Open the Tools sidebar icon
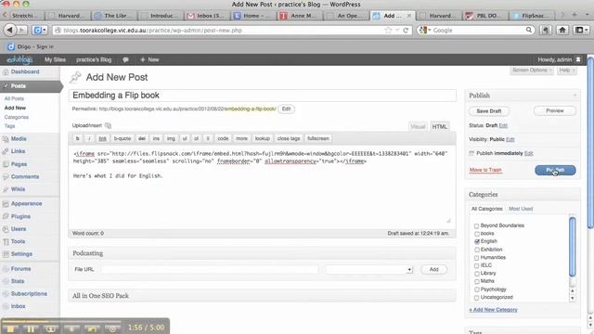The image size is (594, 334). pos(6,241)
